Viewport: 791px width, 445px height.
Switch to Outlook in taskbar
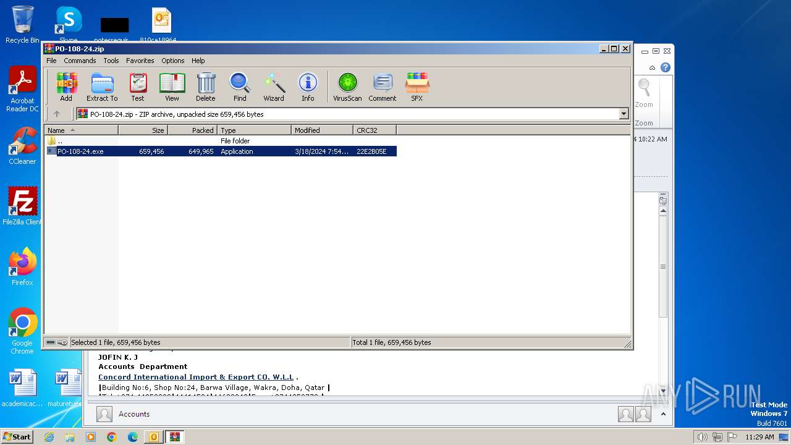click(x=154, y=437)
